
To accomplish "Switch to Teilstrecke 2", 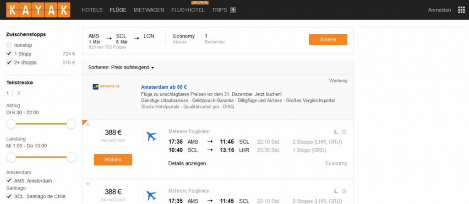I will 19,93.
